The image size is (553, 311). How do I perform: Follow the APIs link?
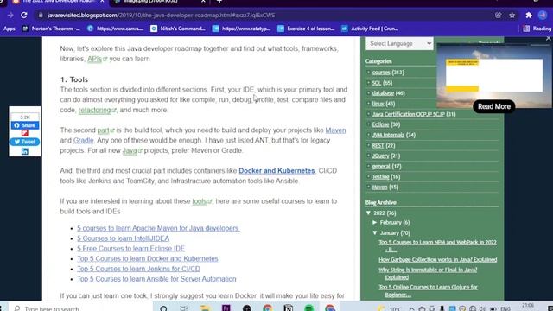97,59
